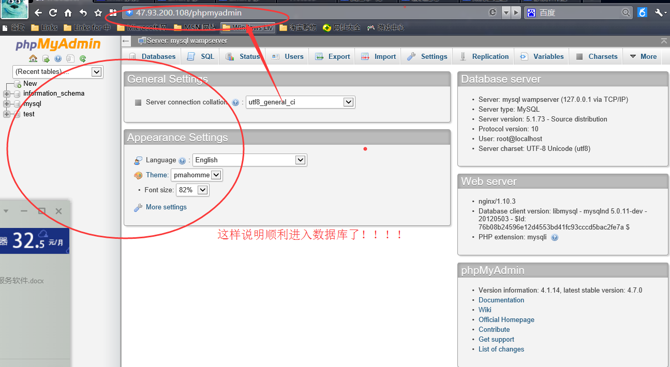The width and height of the screenshot is (670, 367).
Task: Open the Contribute link
Action: (494, 330)
